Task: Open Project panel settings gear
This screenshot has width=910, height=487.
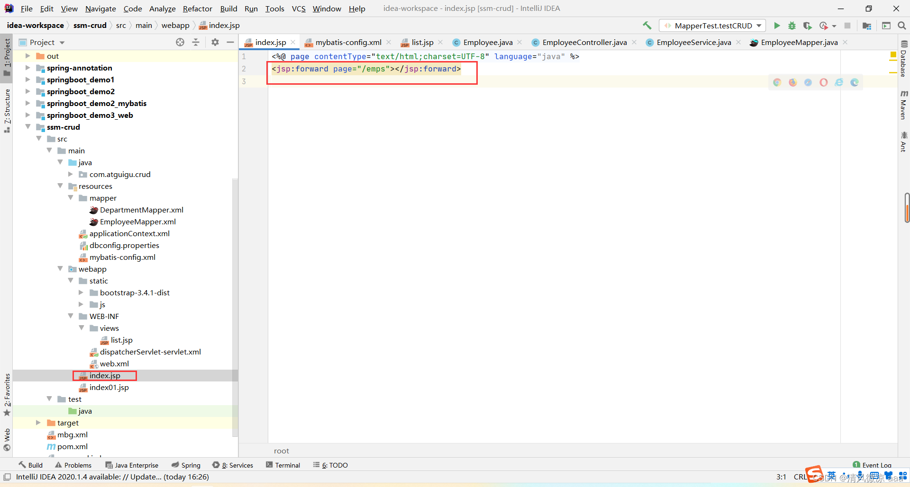Action: click(x=215, y=42)
